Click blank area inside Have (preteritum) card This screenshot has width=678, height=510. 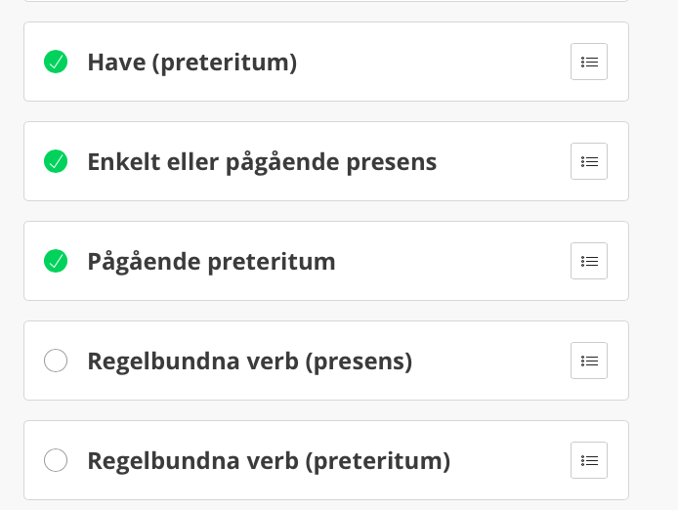pyautogui.click(x=433, y=62)
